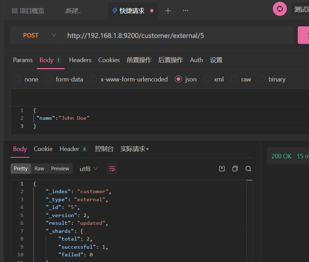Choose the binary body option
Screen dimensions: 309x262
click(262, 79)
